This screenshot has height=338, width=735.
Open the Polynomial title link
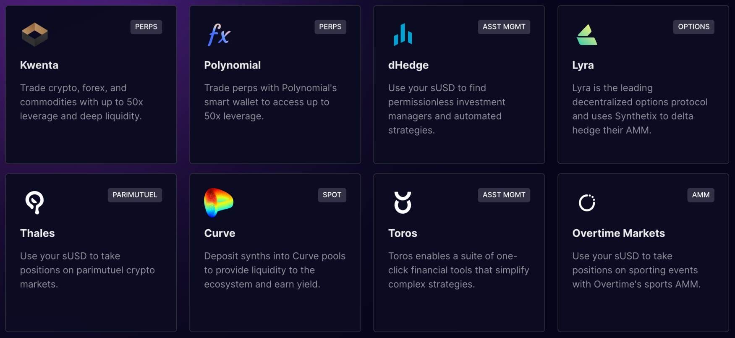coord(232,65)
